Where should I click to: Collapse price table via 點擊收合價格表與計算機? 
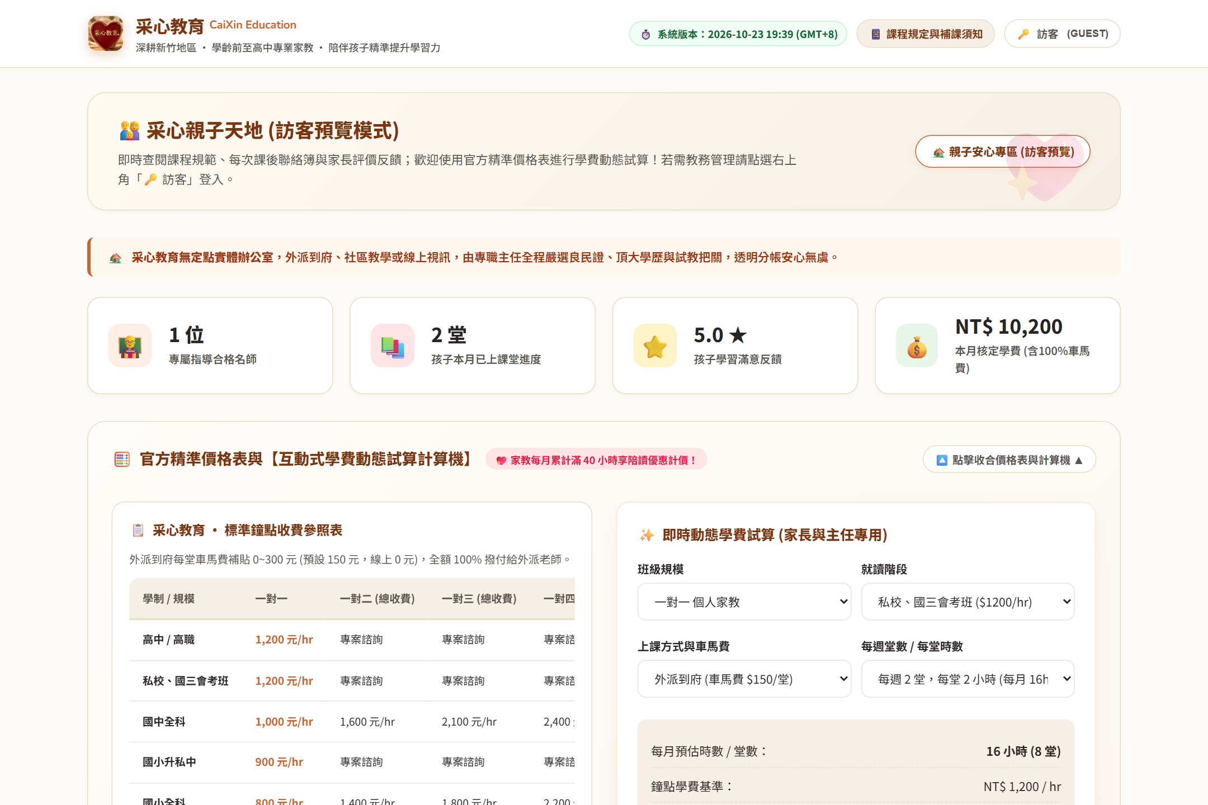pos(1009,460)
